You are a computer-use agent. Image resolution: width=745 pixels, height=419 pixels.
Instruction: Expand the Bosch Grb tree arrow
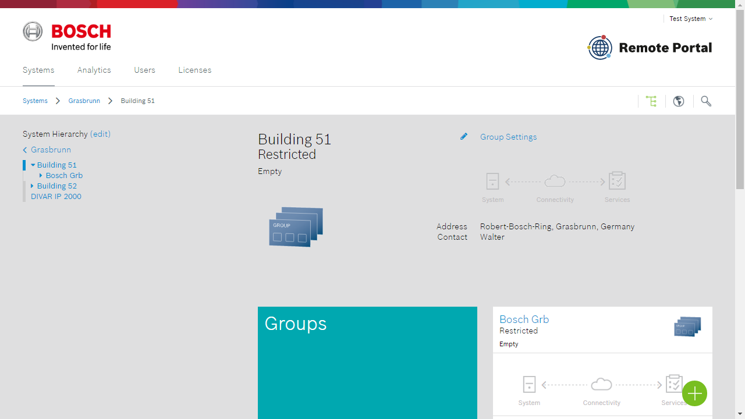[x=41, y=176]
